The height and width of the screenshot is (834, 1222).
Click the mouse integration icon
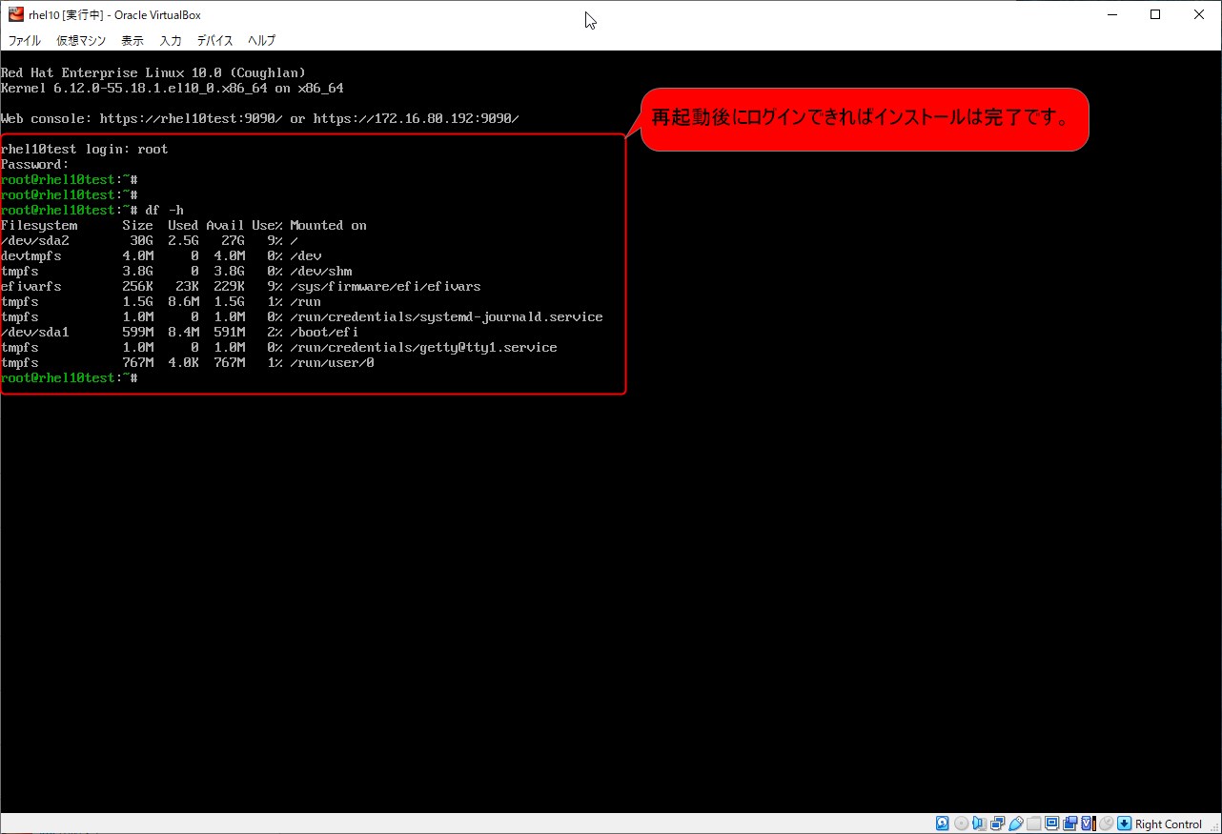tap(1106, 824)
